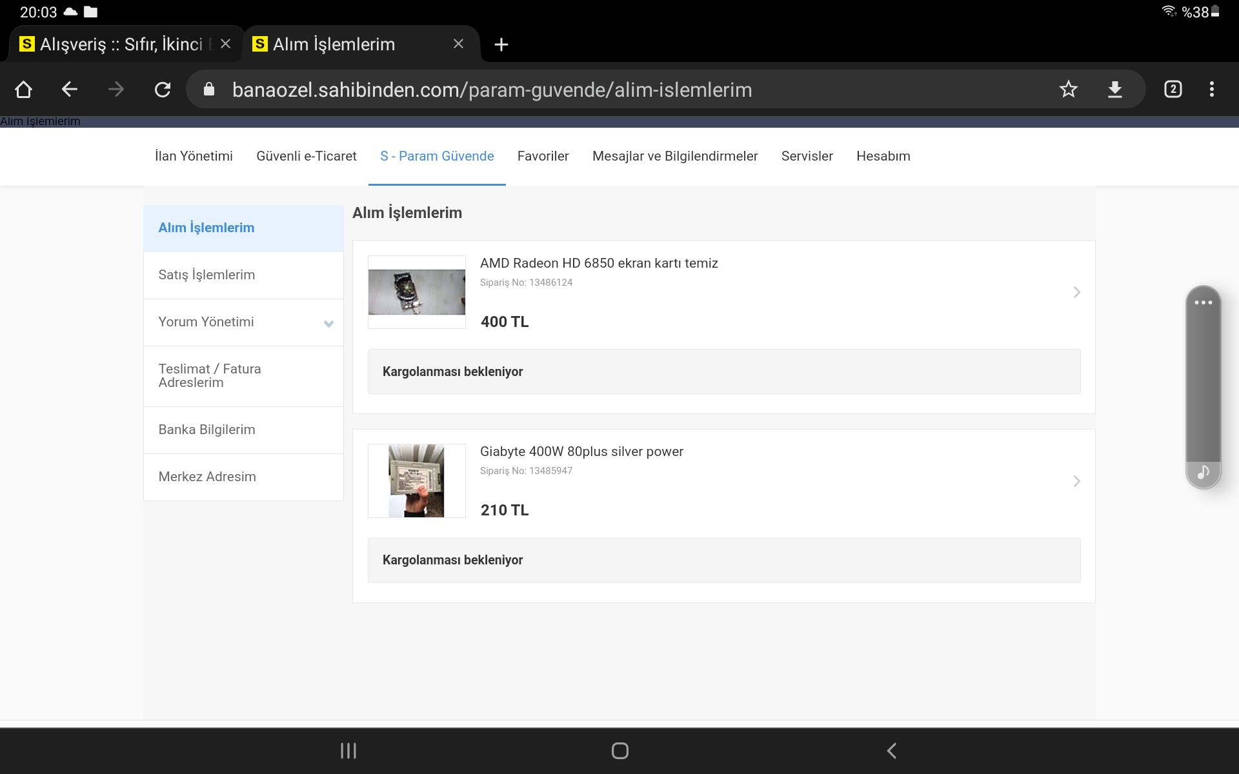Image resolution: width=1239 pixels, height=774 pixels.
Task: Click the AMD Radeon card thumbnail
Action: (x=416, y=292)
